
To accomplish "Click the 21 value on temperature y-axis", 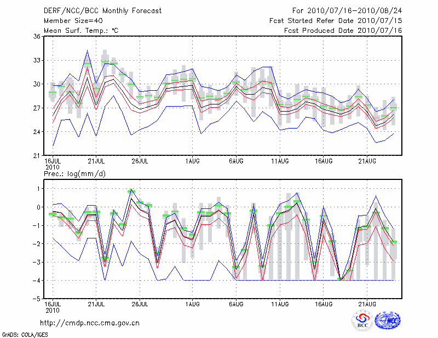I will click(x=37, y=156).
